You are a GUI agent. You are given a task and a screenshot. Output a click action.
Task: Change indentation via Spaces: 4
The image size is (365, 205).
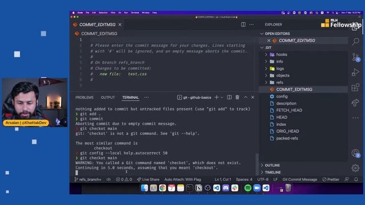[244, 179]
